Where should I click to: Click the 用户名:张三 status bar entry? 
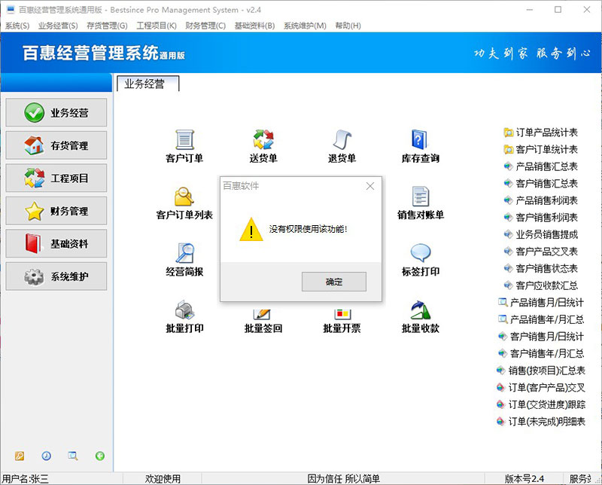point(25,479)
